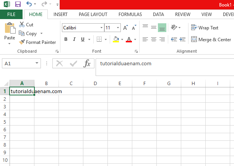Viewport: 234px width, 166px height.
Task: Click the Redo arrow icon
Action: click(x=44, y=4)
